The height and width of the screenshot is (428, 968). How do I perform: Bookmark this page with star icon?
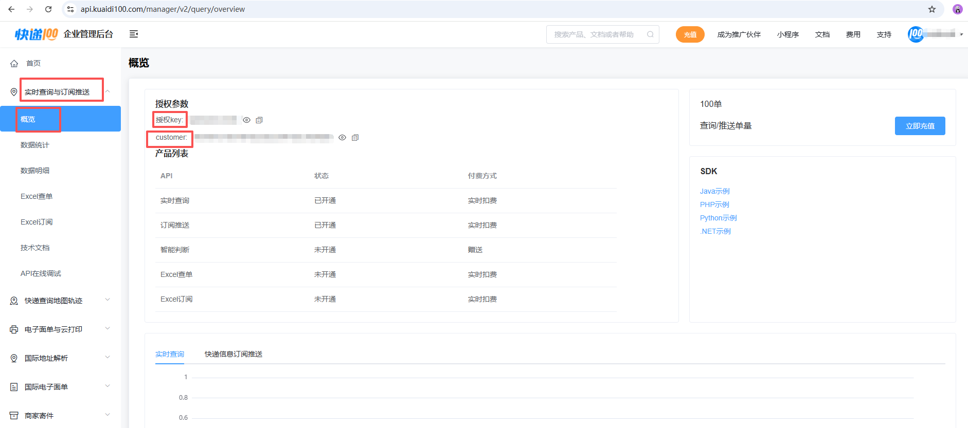click(931, 9)
